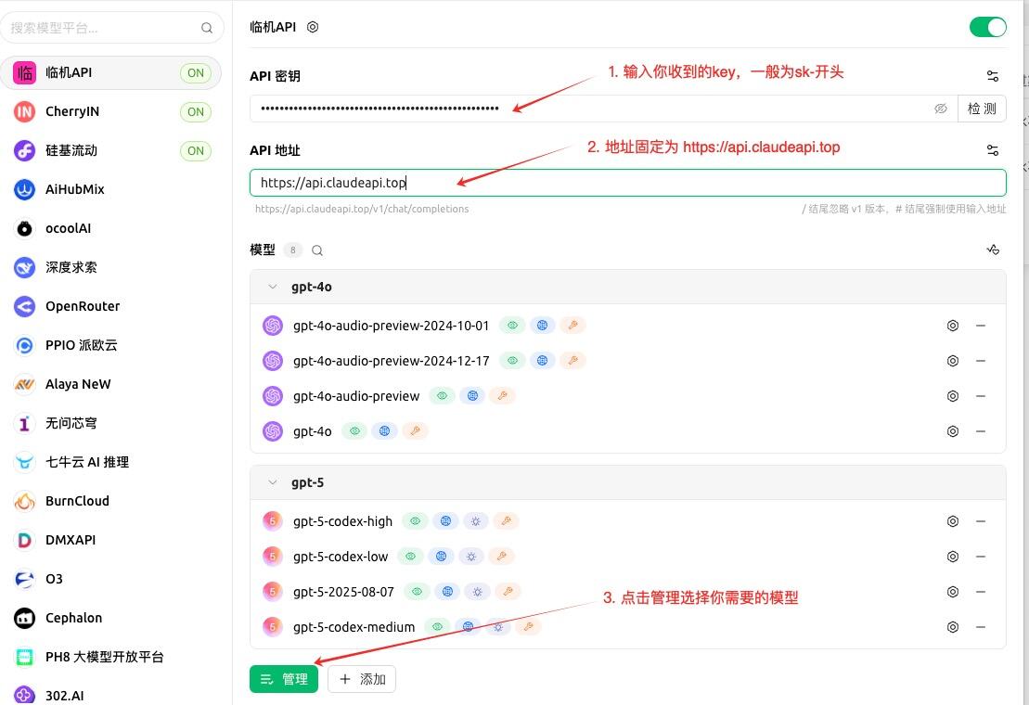Remove gpt-4o-audio-preview-2024-12-17 model

pyautogui.click(x=981, y=361)
